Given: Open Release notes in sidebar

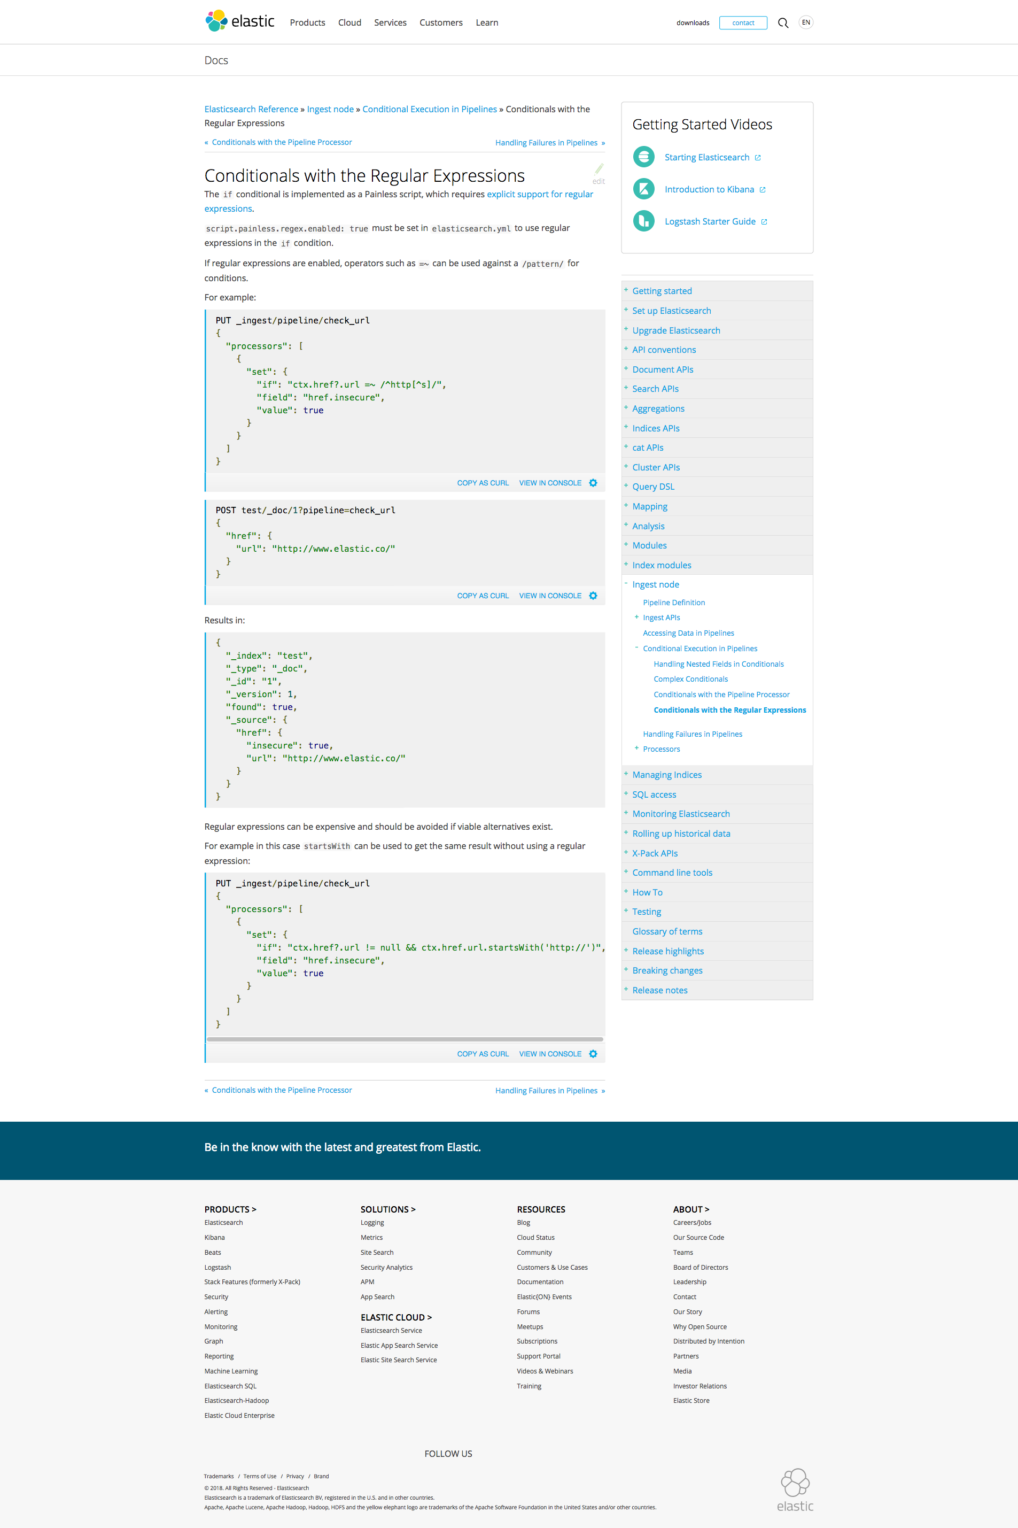Looking at the screenshot, I should 659,990.
